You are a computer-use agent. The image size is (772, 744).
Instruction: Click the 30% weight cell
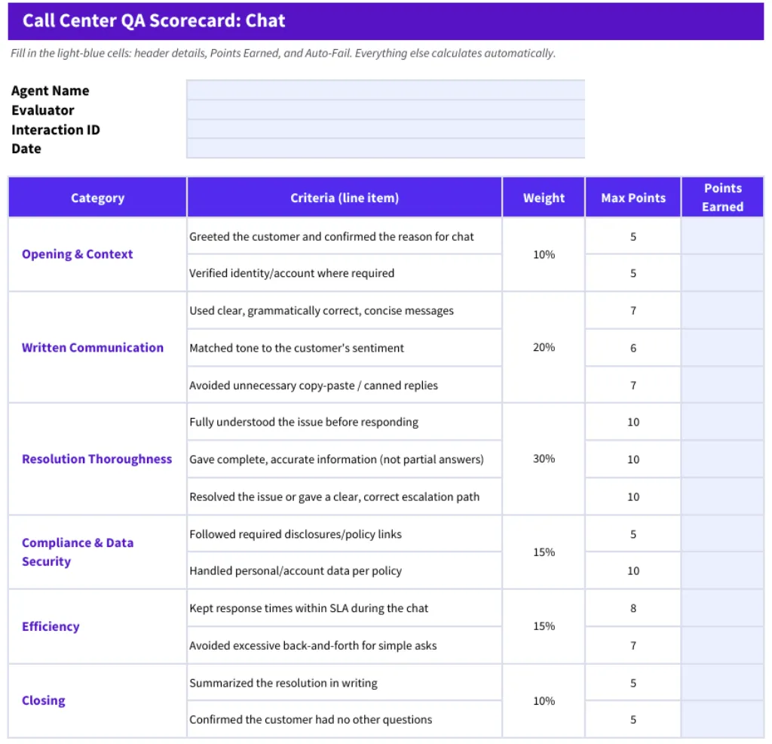tap(544, 460)
